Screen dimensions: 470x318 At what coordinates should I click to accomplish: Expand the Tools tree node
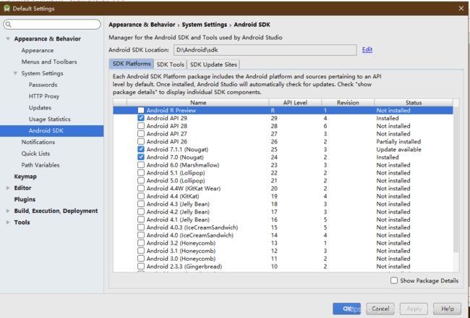(x=8, y=222)
